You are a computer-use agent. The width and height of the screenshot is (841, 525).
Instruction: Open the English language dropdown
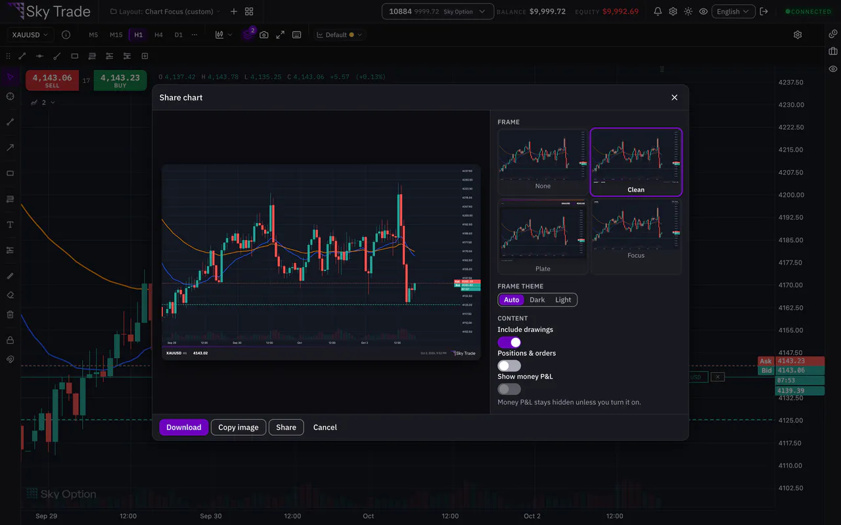pos(733,12)
